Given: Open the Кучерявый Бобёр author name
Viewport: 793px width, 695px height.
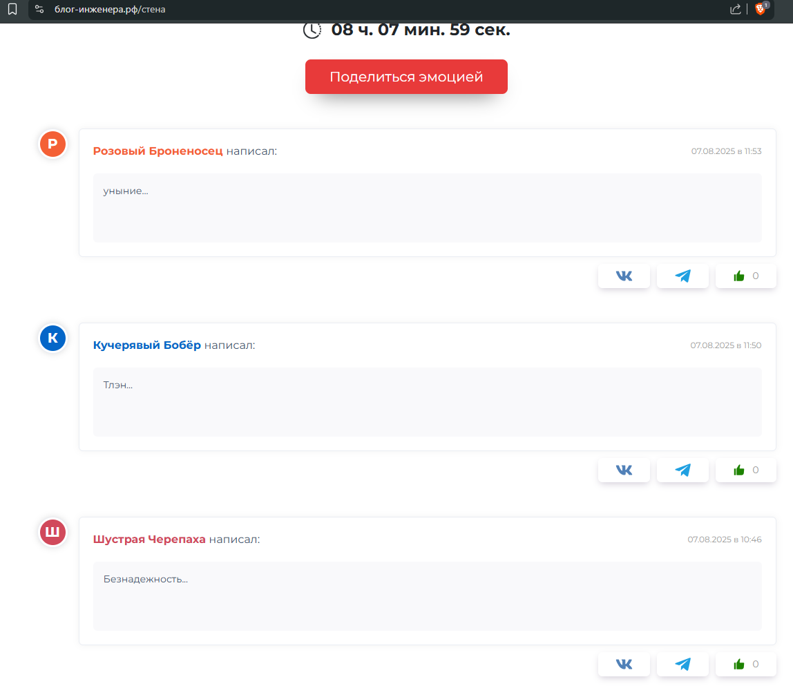Looking at the screenshot, I should [x=146, y=345].
